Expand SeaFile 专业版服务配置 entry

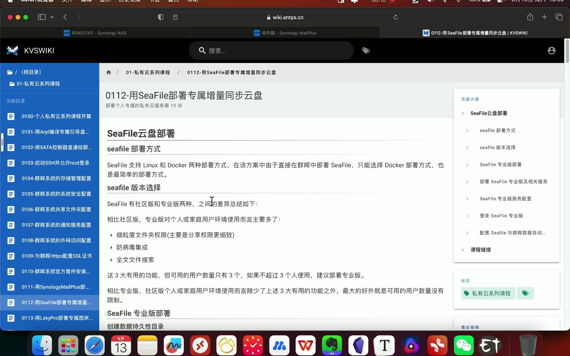click(467, 199)
